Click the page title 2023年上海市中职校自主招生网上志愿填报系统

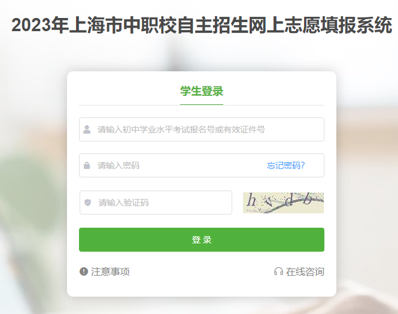pos(202,25)
